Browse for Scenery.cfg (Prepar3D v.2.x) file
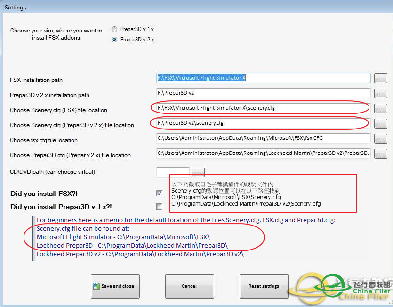Image resolution: width=393 pixels, height=307 pixels. coord(380,124)
